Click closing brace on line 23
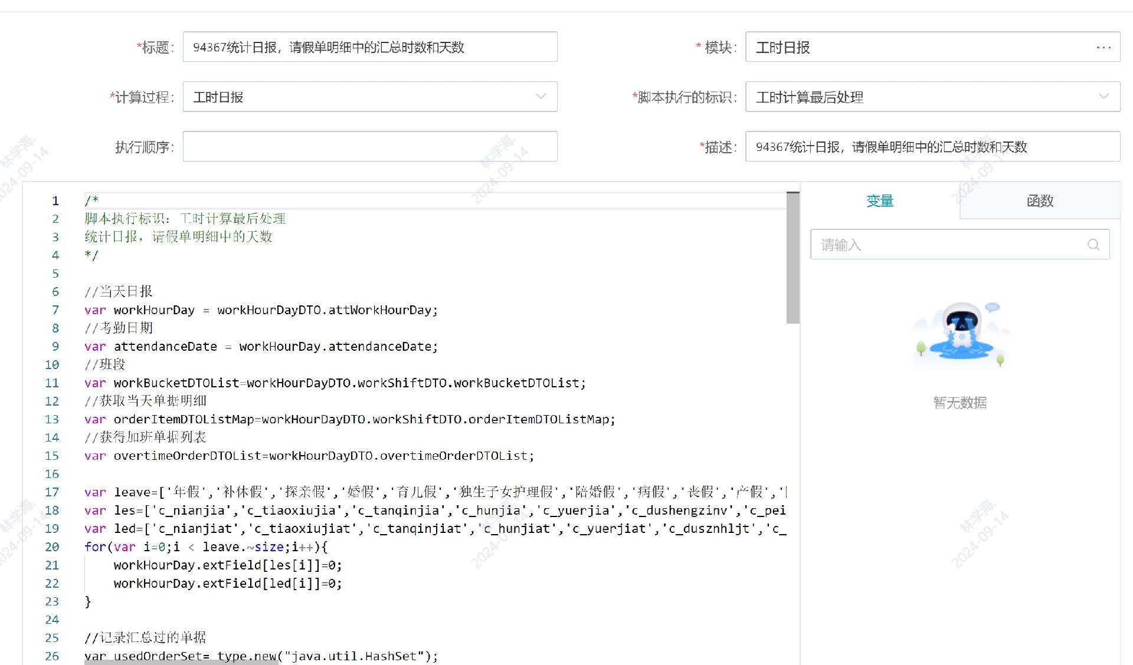The image size is (1133, 665). [88, 601]
